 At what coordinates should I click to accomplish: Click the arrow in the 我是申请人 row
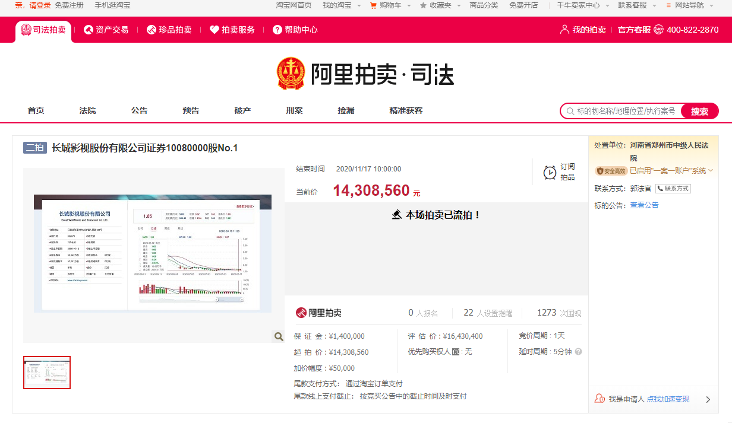tap(708, 399)
